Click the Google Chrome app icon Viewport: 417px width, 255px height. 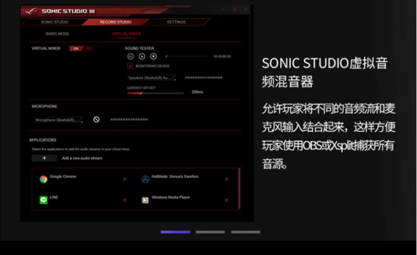click(x=43, y=179)
